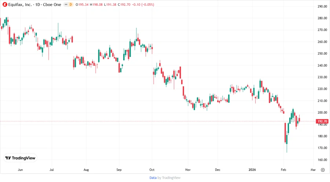
Task: Open the Data link below chart
Action: [x=153, y=178]
